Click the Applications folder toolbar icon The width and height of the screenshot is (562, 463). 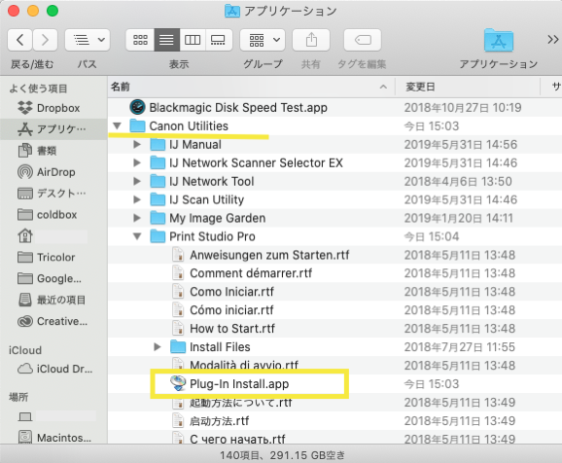tap(498, 40)
